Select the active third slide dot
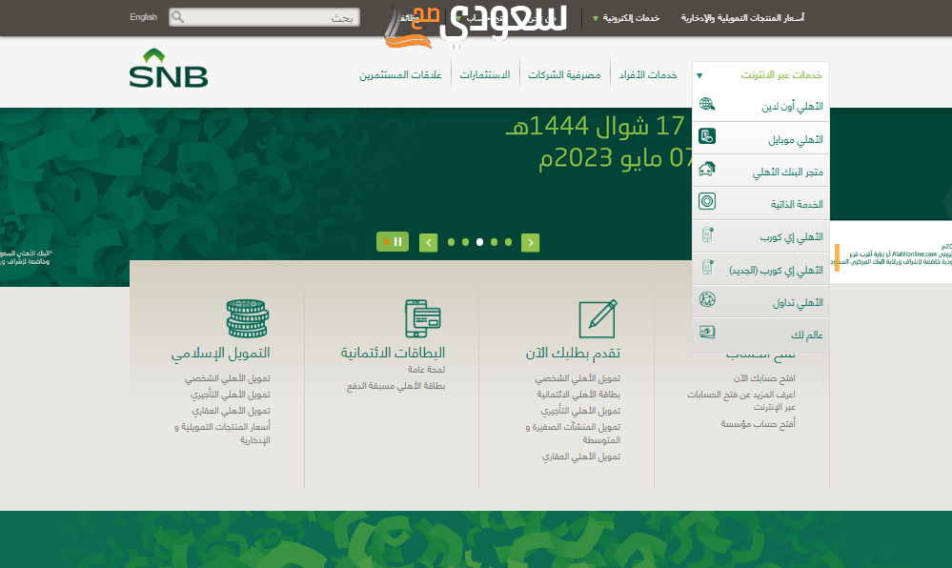 (479, 242)
